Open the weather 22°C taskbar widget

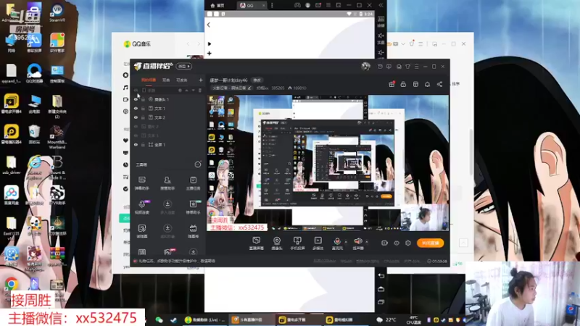click(386, 320)
